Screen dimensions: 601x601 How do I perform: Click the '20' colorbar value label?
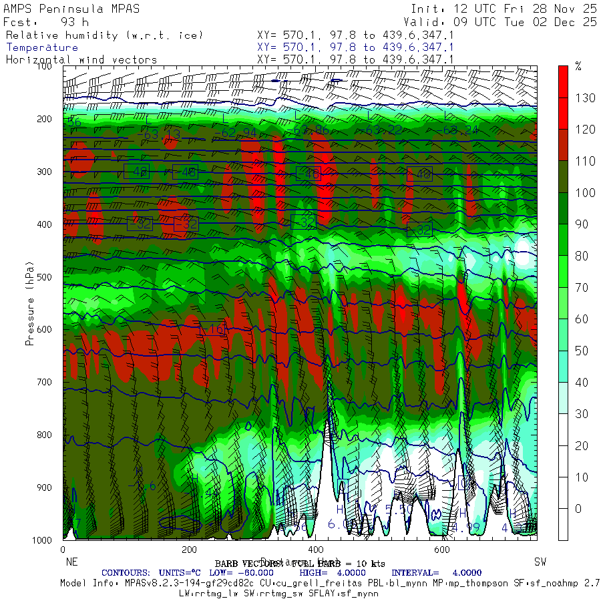click(582, 445)
